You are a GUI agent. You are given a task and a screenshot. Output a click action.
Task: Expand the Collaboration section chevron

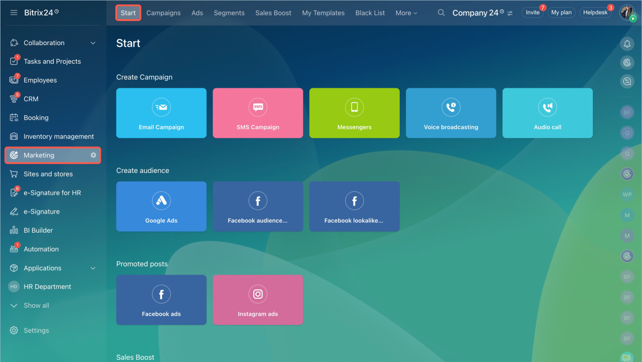(93, 43)
